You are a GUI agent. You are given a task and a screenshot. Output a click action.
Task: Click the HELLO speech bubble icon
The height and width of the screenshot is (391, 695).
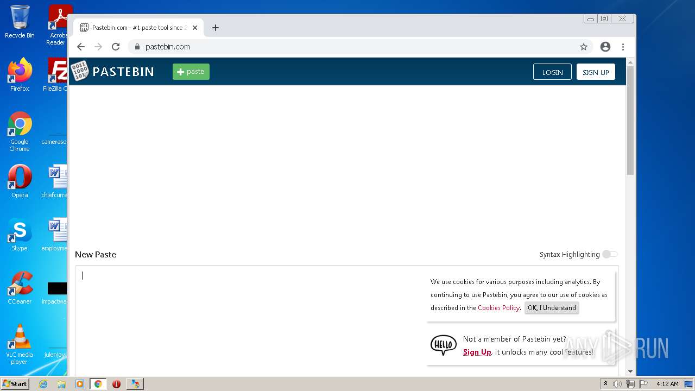tap(444, 345)
